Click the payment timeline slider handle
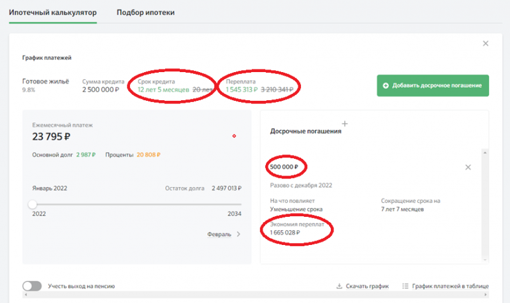The height and width of the screenshot is (303, 510). point(33,204)
